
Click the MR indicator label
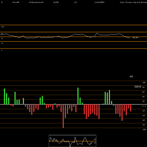(x=131, y=76)
